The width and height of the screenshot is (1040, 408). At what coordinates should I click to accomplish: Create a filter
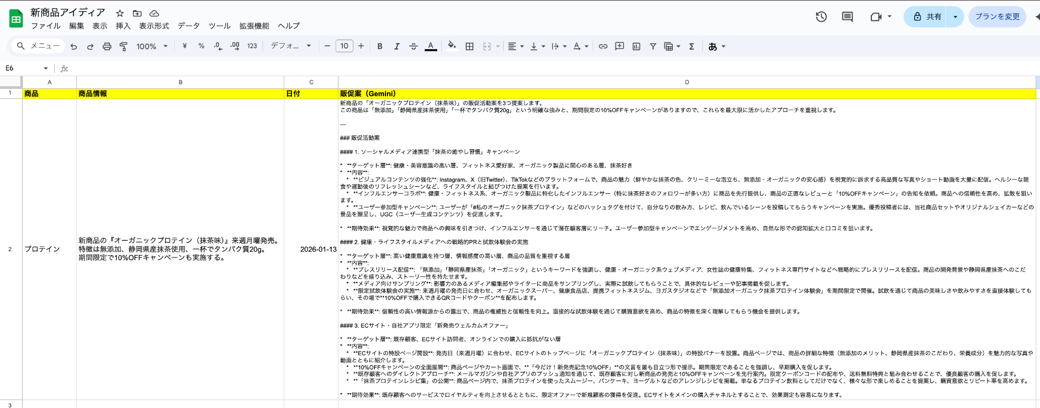653,46
